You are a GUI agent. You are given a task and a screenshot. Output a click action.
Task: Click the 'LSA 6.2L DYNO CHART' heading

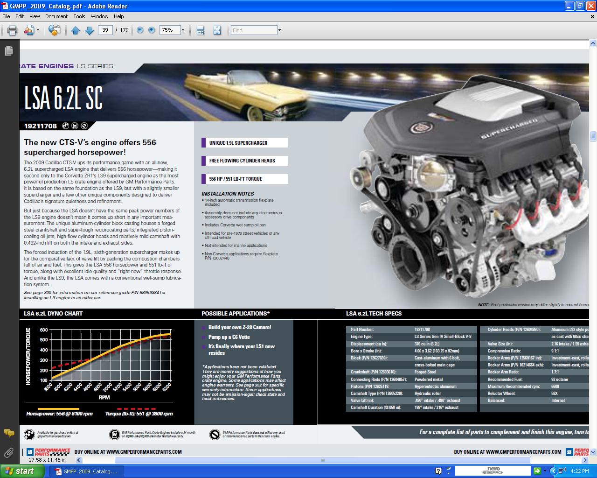click(53, 314)
